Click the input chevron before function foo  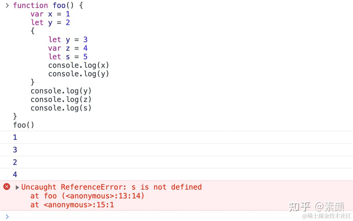(x=7, y=5)
